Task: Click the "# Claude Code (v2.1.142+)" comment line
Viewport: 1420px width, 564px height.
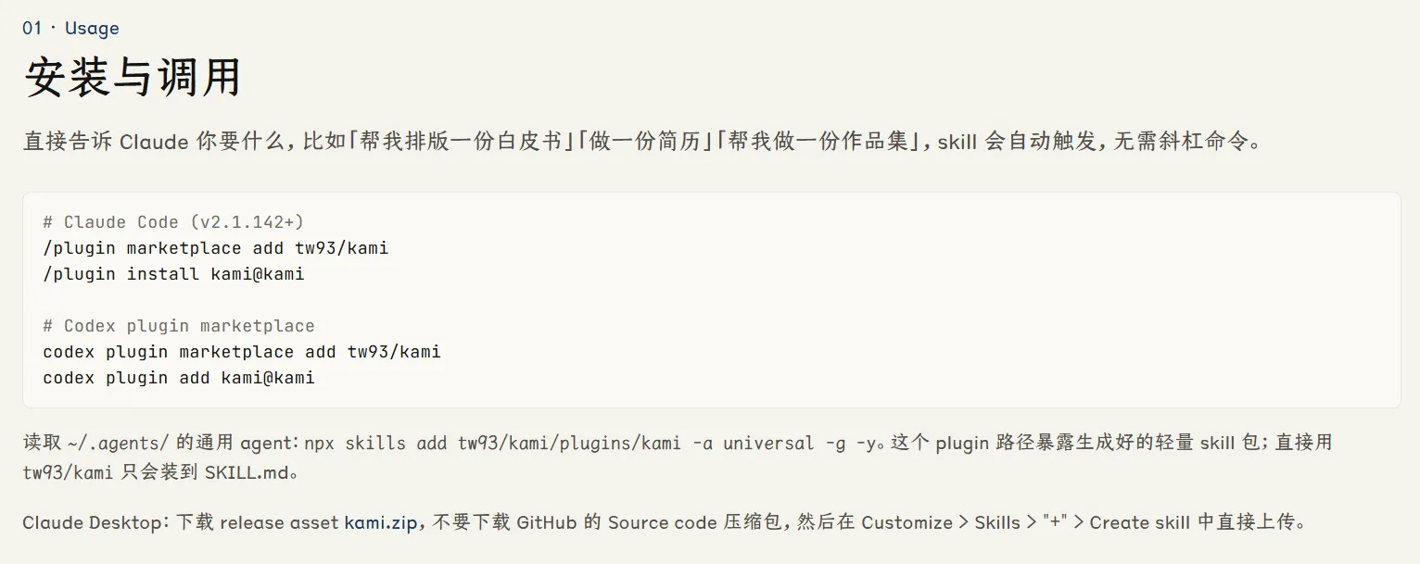Action: pyautogui.click(x=173, y=222)
